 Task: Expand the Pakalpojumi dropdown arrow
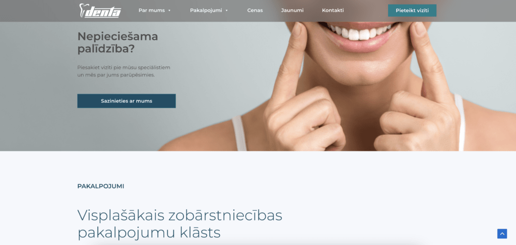click(x=227, y=11)
